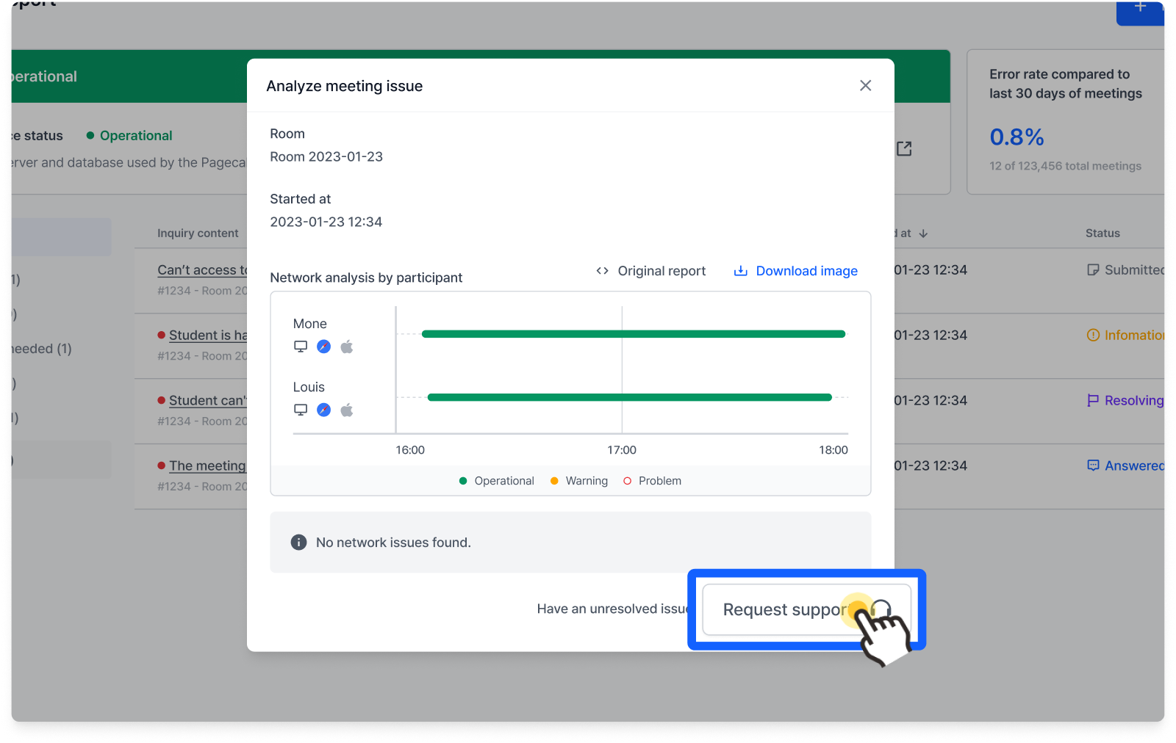
Task: Click Mone's Apple OS icon
Action: click(x=347, y=347)
